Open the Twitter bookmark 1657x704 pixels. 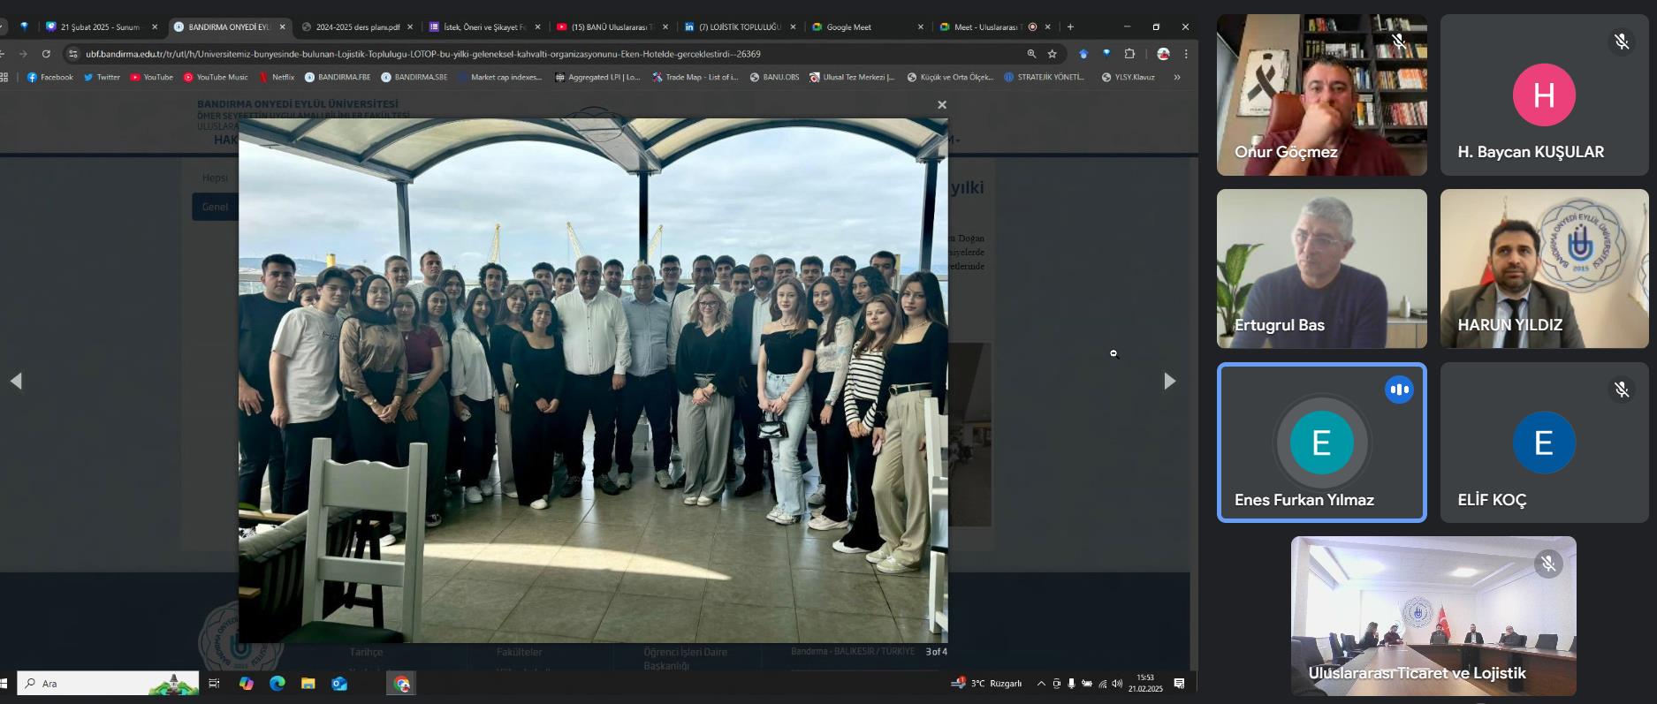(102, 78)
